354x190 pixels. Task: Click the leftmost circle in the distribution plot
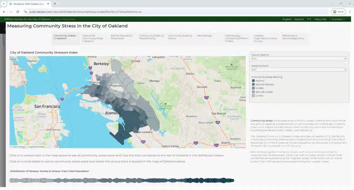click(x=12, y=180)
